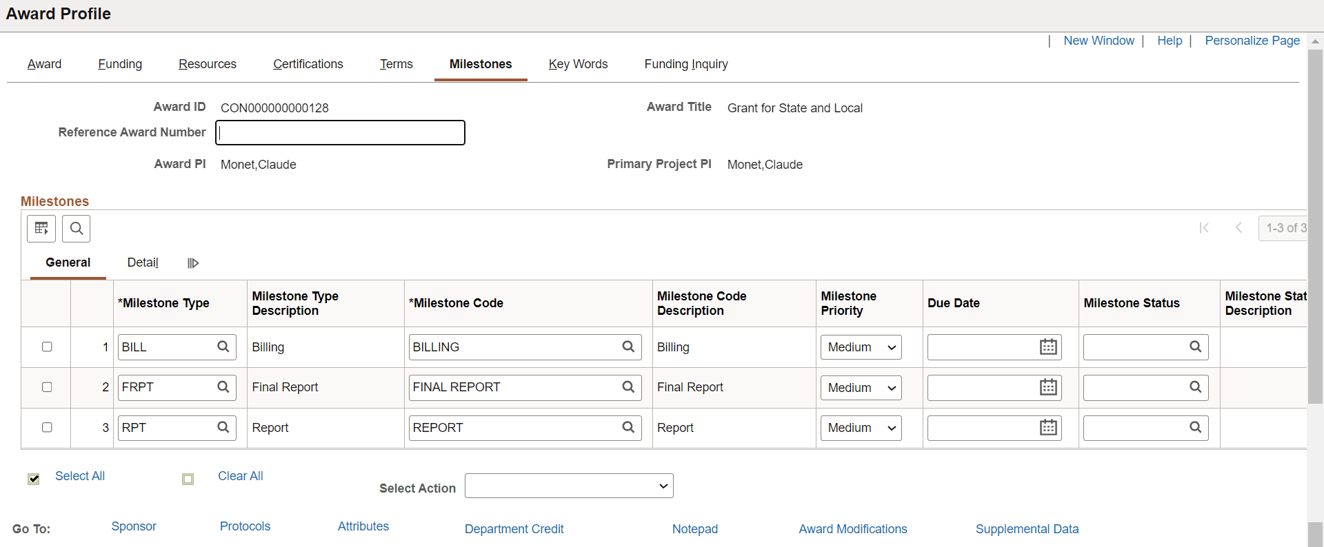The image size is (1324, 547).
Task: Switch to the Funding tab
Action: [x=120, y=64]
